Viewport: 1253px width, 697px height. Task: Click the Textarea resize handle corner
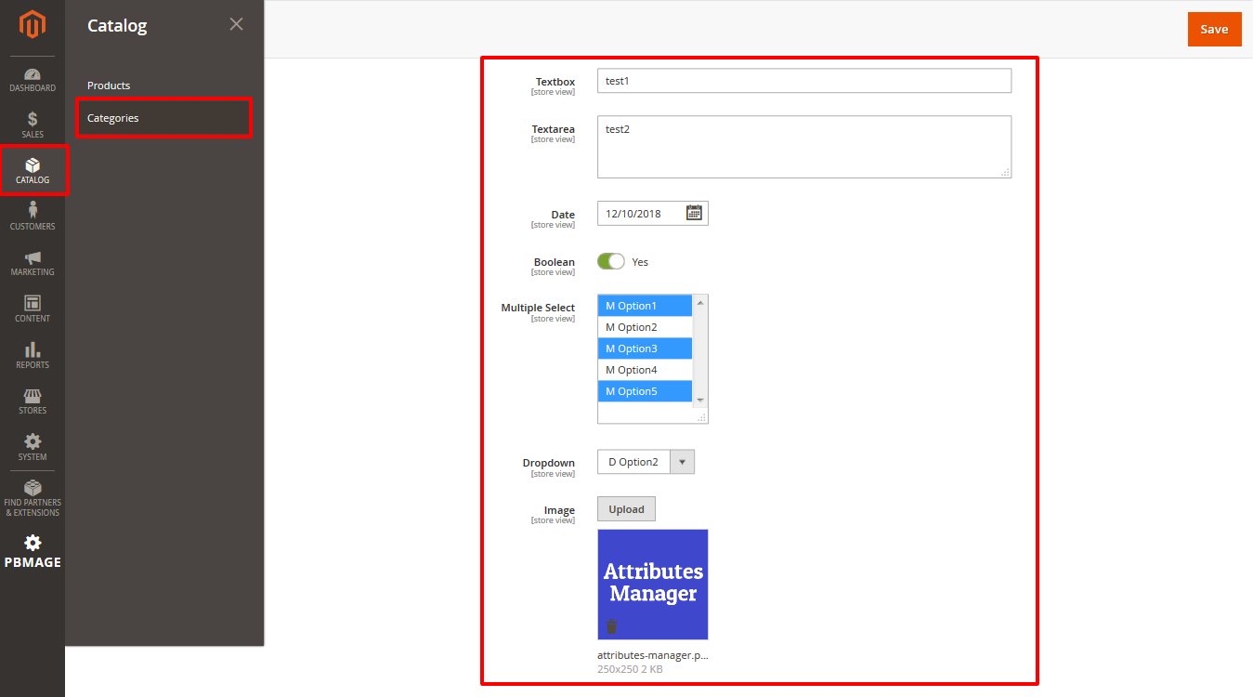[x=1006, y=172]
